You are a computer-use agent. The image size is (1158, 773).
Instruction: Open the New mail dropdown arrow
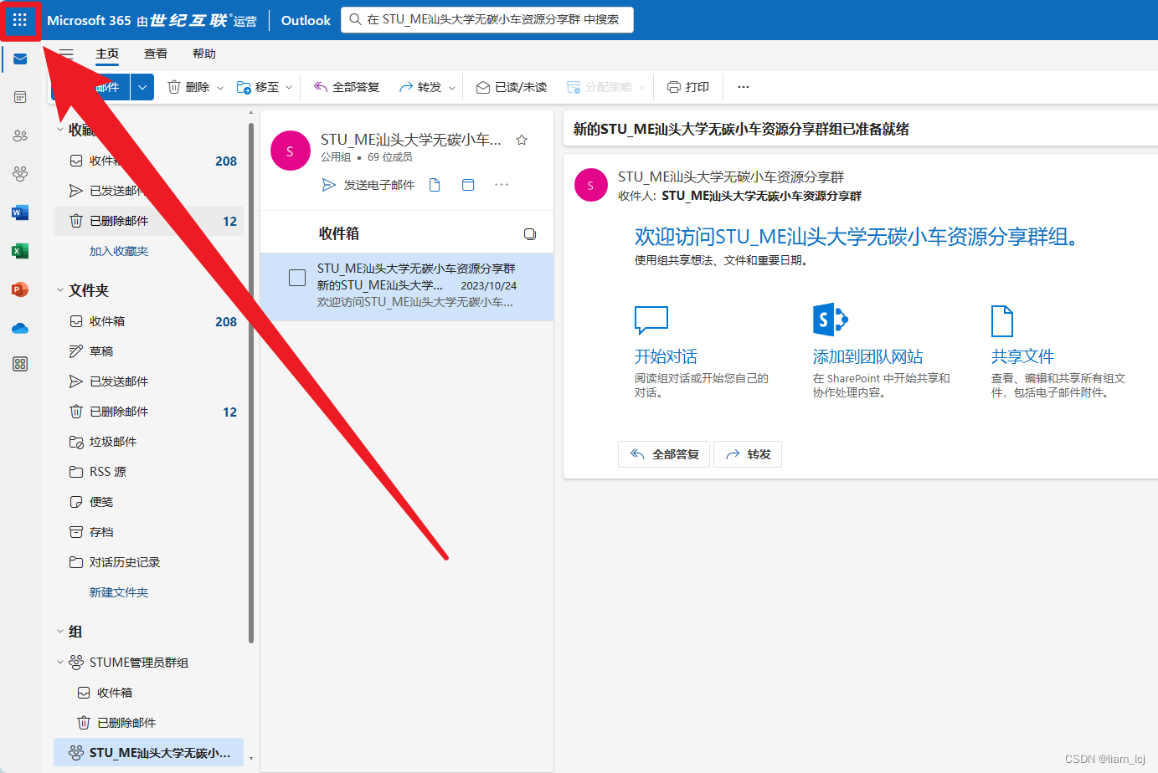point(142,87)
